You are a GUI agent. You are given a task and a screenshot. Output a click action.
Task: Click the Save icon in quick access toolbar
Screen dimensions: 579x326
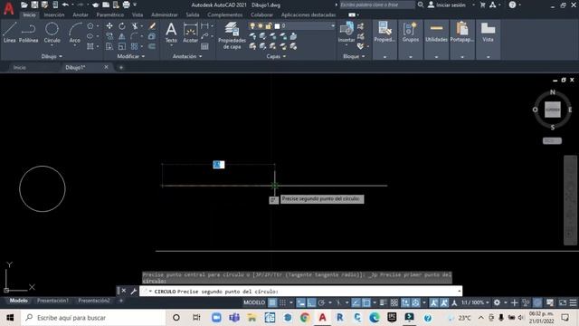(x=34, y=5)
